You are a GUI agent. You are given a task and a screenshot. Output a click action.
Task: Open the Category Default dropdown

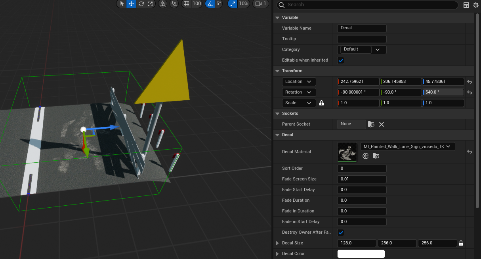(377, 50)
